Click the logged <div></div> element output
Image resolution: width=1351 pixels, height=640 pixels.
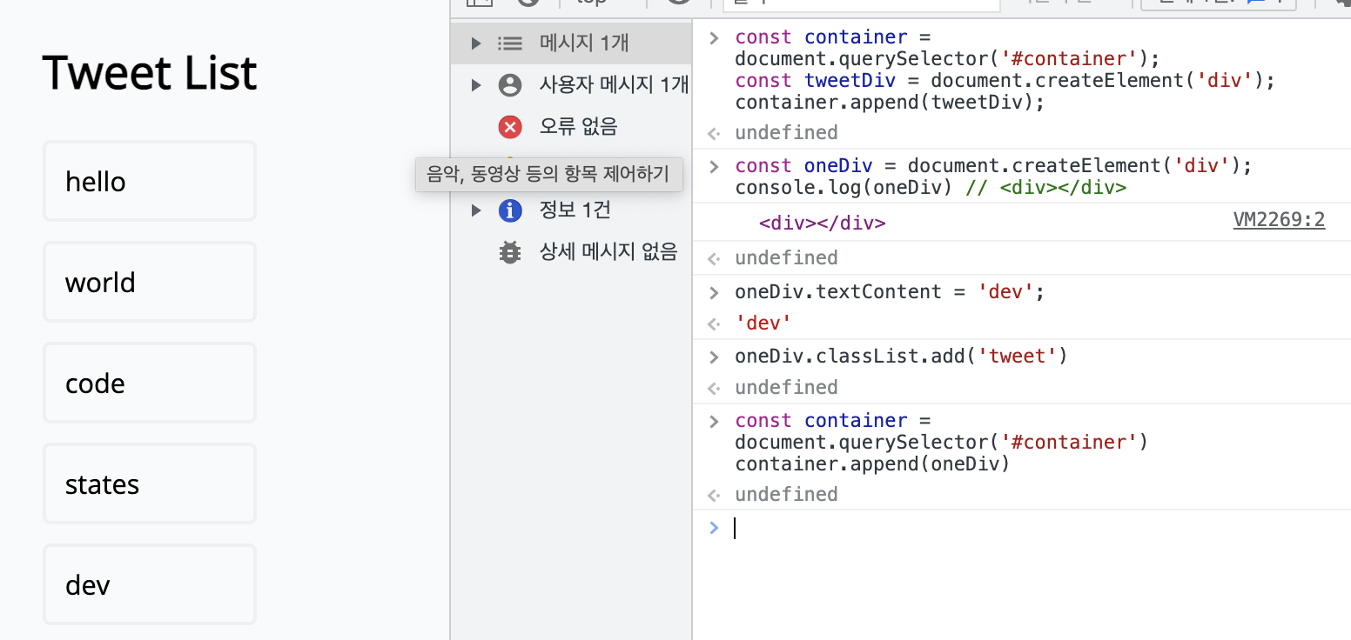pyautogui.click(x=822, y=223)
